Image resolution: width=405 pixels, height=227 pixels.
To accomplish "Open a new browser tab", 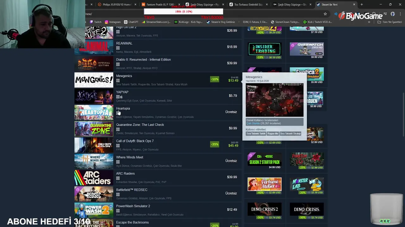I will click(362, 4).
